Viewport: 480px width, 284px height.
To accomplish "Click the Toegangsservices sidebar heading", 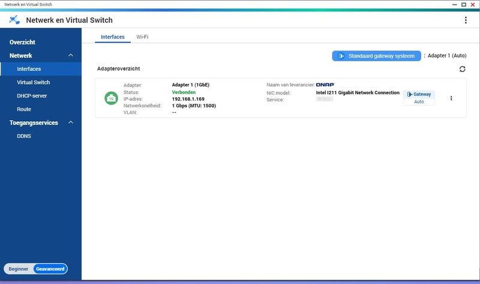I will click(x=34, y=123).
